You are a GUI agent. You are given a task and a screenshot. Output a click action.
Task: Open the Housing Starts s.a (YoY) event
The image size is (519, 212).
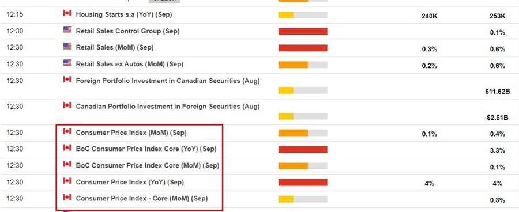124,14
